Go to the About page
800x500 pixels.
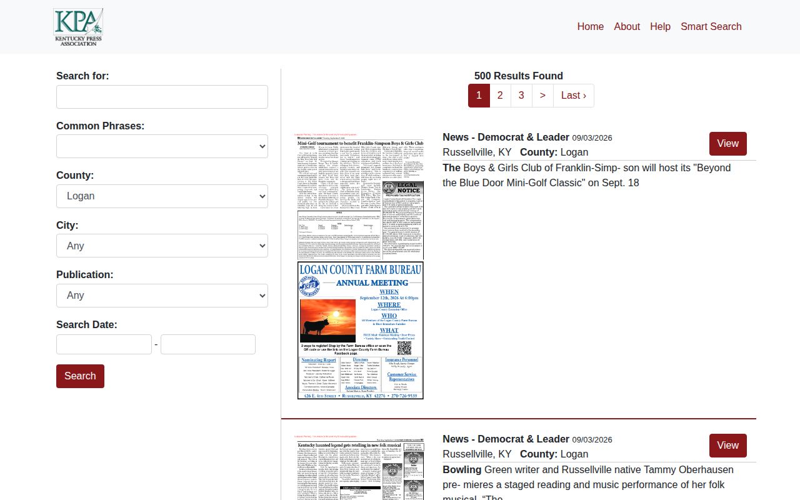point(627,26)
